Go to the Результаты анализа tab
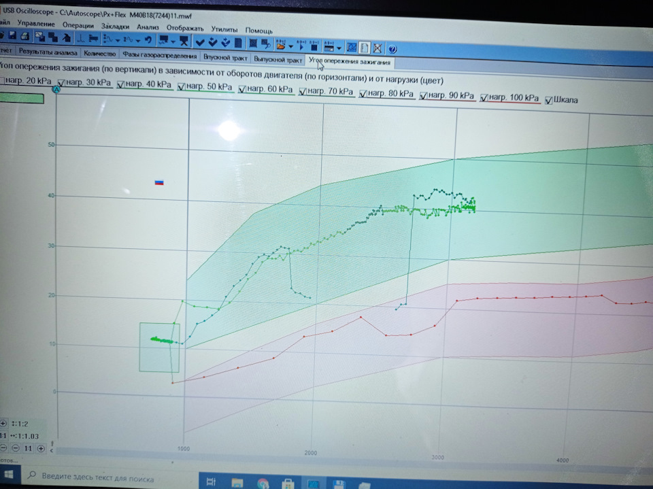This screenshot has height=489, width=653. [48, 52]
